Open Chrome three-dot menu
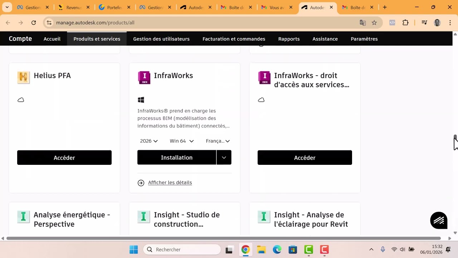Image resolution: width=458 pixels, height=258 pixels. 450,23
